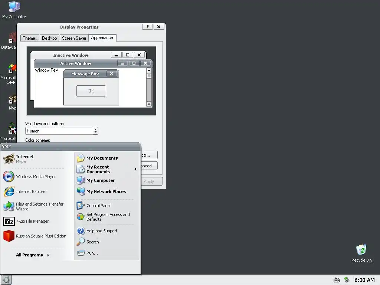Image resolution: width=380 pixels, height=285 pixels.
Task: Select the Appearance tab
Action: tap(102, 37)
